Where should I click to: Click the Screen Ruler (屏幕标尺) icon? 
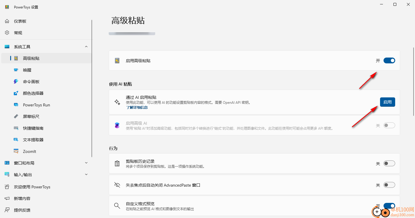(16, 117)
